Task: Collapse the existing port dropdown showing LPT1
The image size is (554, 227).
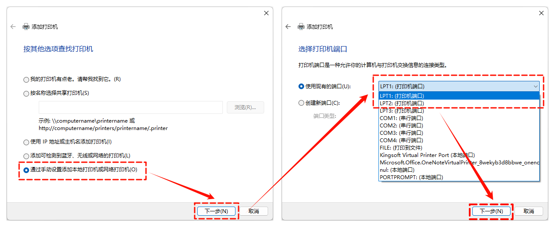Action: [535, 87]
